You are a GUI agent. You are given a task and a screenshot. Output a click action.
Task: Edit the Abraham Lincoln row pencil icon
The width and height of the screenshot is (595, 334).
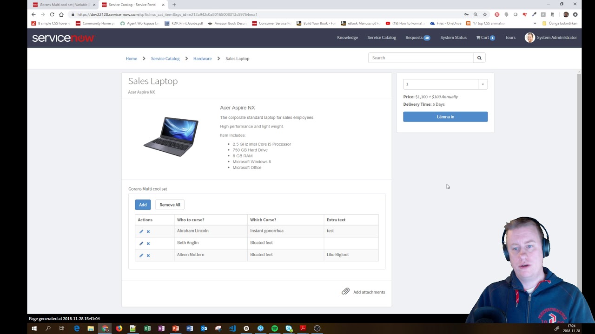pos(141,231)
